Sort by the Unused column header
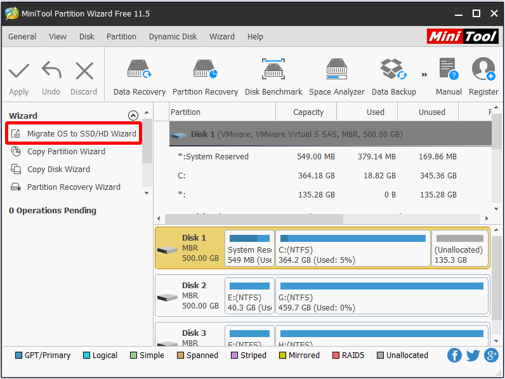 (x=428, y=112)
